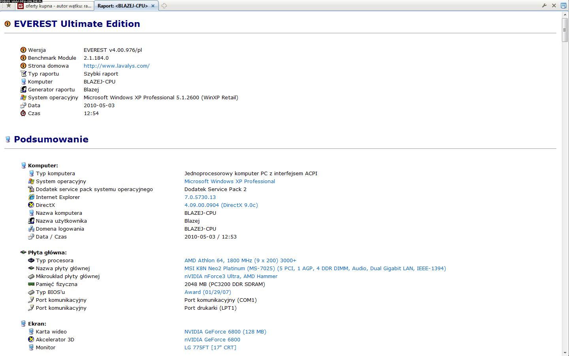Image resolution: width=569 pixels, height=356 pixels.
Task: Click 'Jednoprocesorowy komputer PC z interfejsem ACPI' text
Action: click(x=251, y=173)
